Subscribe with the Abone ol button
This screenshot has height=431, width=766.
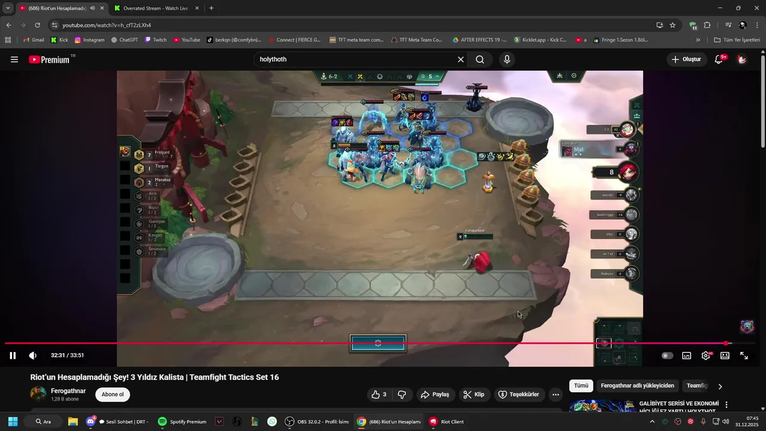pyautogui.click(x=113, y=394)
